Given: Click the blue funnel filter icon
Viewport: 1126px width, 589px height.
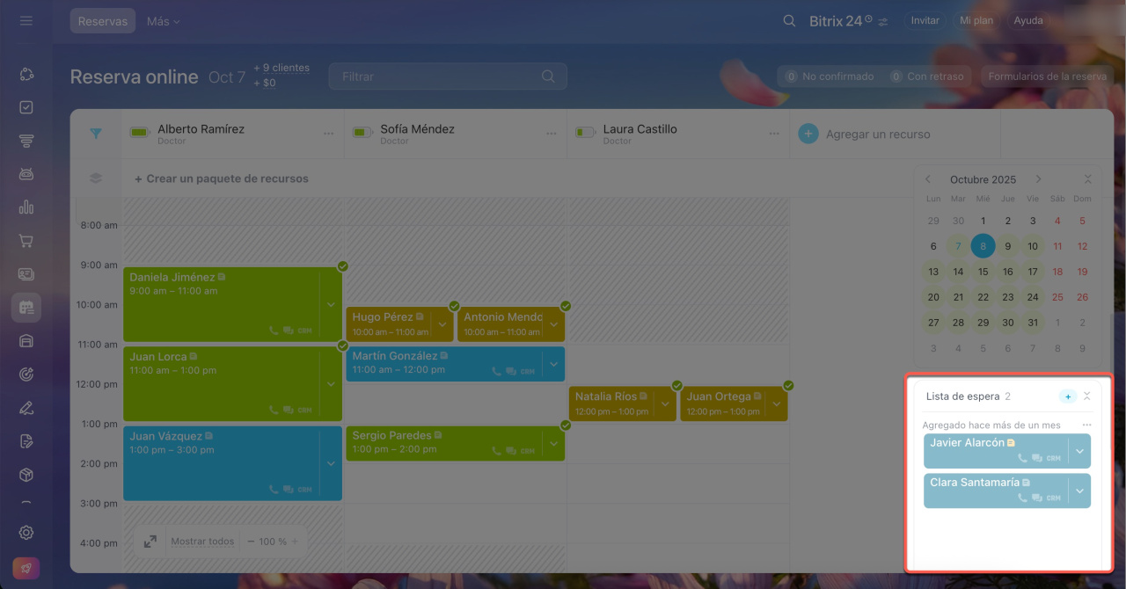Looking at the screenshot, I should coord(96,134).
